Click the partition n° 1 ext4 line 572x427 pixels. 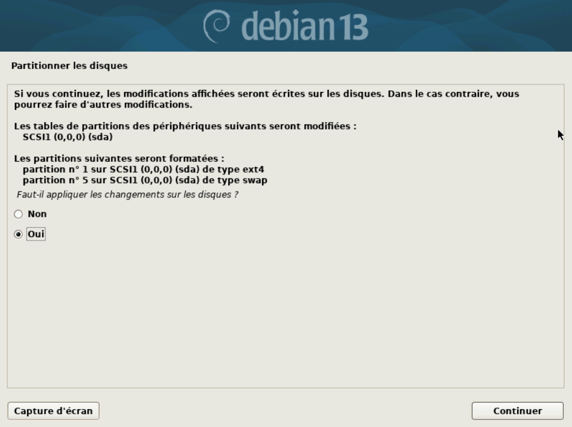click(x=143, y=170)
